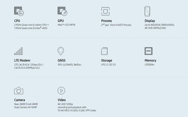Click the GNSS location pin icon

coord(61,51)
